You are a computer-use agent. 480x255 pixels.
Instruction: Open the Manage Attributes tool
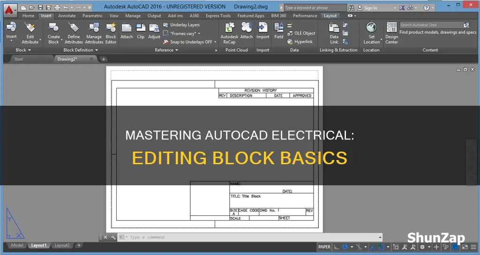click(94, 33)
